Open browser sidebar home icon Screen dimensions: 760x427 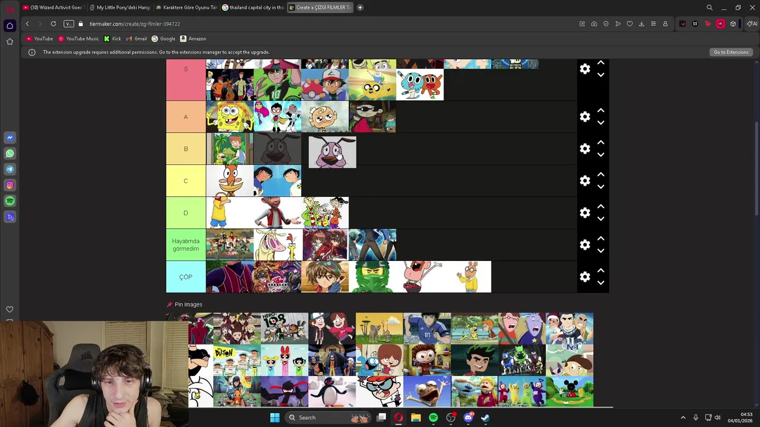9,26
